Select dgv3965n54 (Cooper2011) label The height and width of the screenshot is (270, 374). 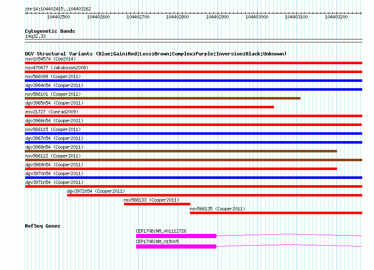[54, 103]
